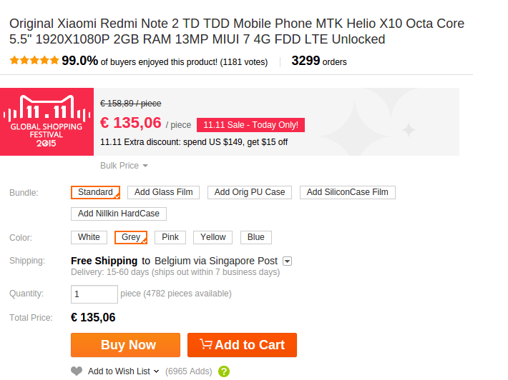Select the Grey color option

(x=131, y=237)
